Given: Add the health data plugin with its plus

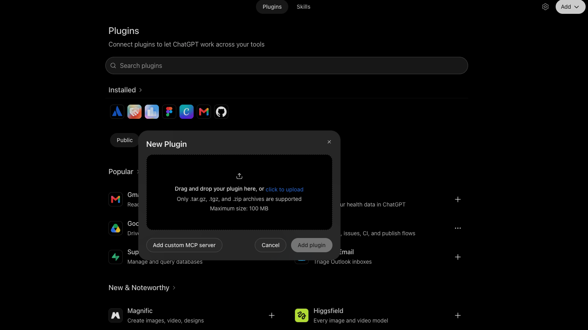Looking at the screenshot, I should (x=458, y=199).
